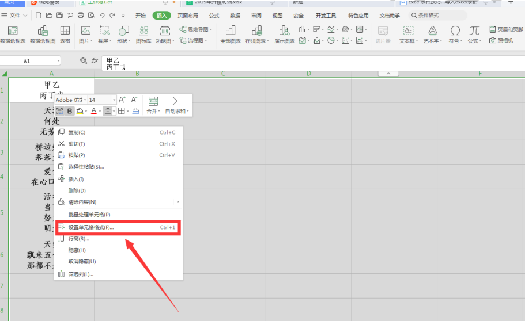Pick the red font color A button

coord(94,111)
